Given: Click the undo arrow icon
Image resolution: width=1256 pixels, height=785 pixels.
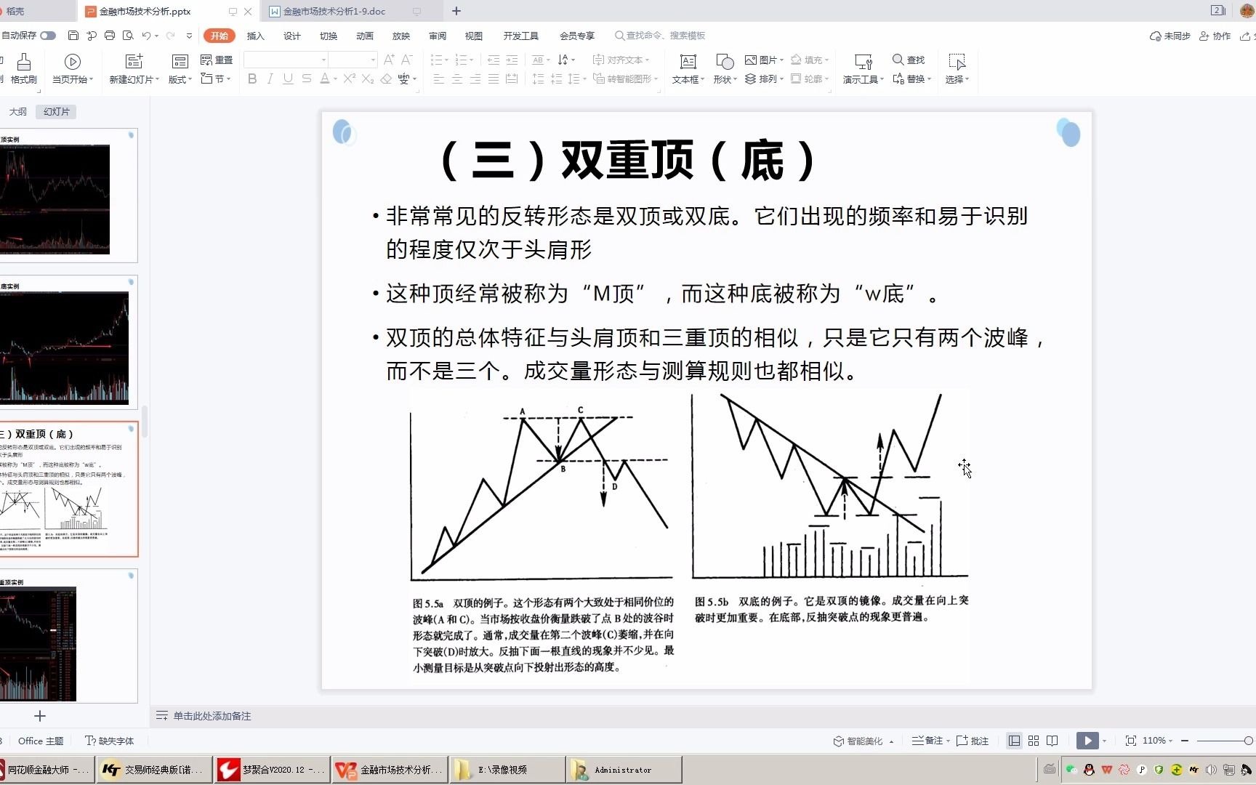Looking at the screenshot, I should [146, 36].
